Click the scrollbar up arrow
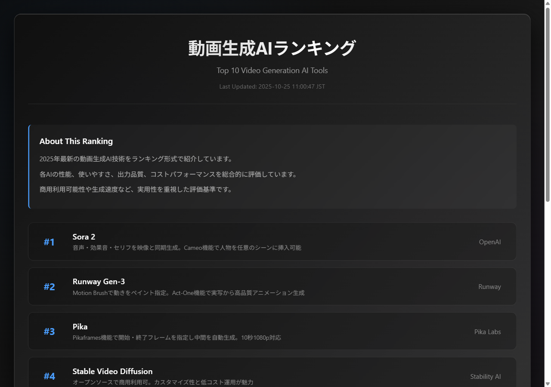This screenshot has height=387, width=551. 548,4
